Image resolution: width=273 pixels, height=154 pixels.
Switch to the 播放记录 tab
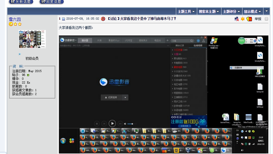click(180, 46)
